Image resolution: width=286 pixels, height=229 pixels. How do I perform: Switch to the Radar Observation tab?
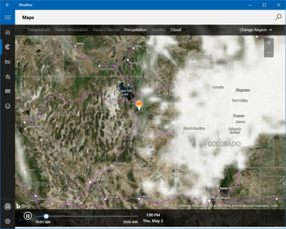point(71,30)
